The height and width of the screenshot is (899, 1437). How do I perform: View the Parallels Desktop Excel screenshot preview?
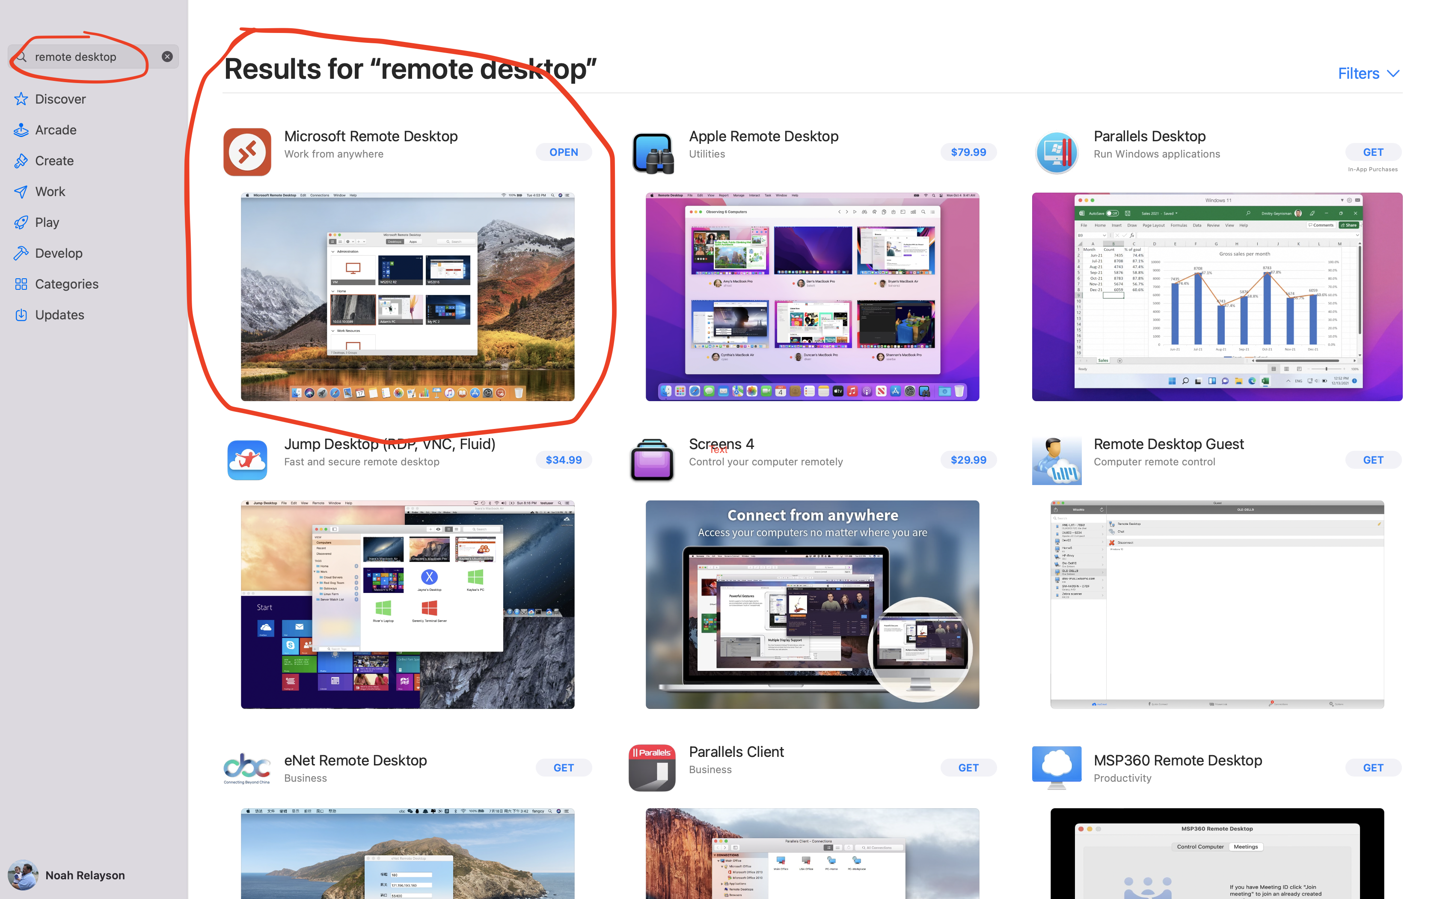(x=1217, y=297)
